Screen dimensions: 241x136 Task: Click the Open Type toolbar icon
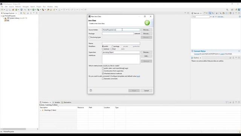(x=48, y=10)
